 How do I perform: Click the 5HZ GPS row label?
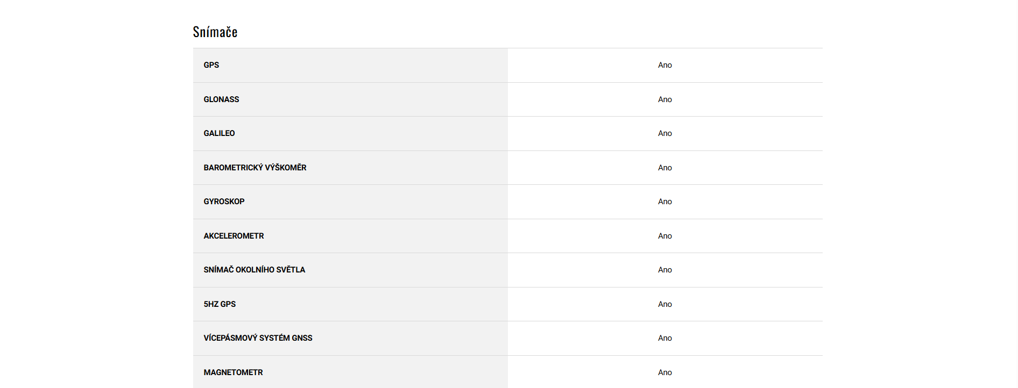point(220,304)
